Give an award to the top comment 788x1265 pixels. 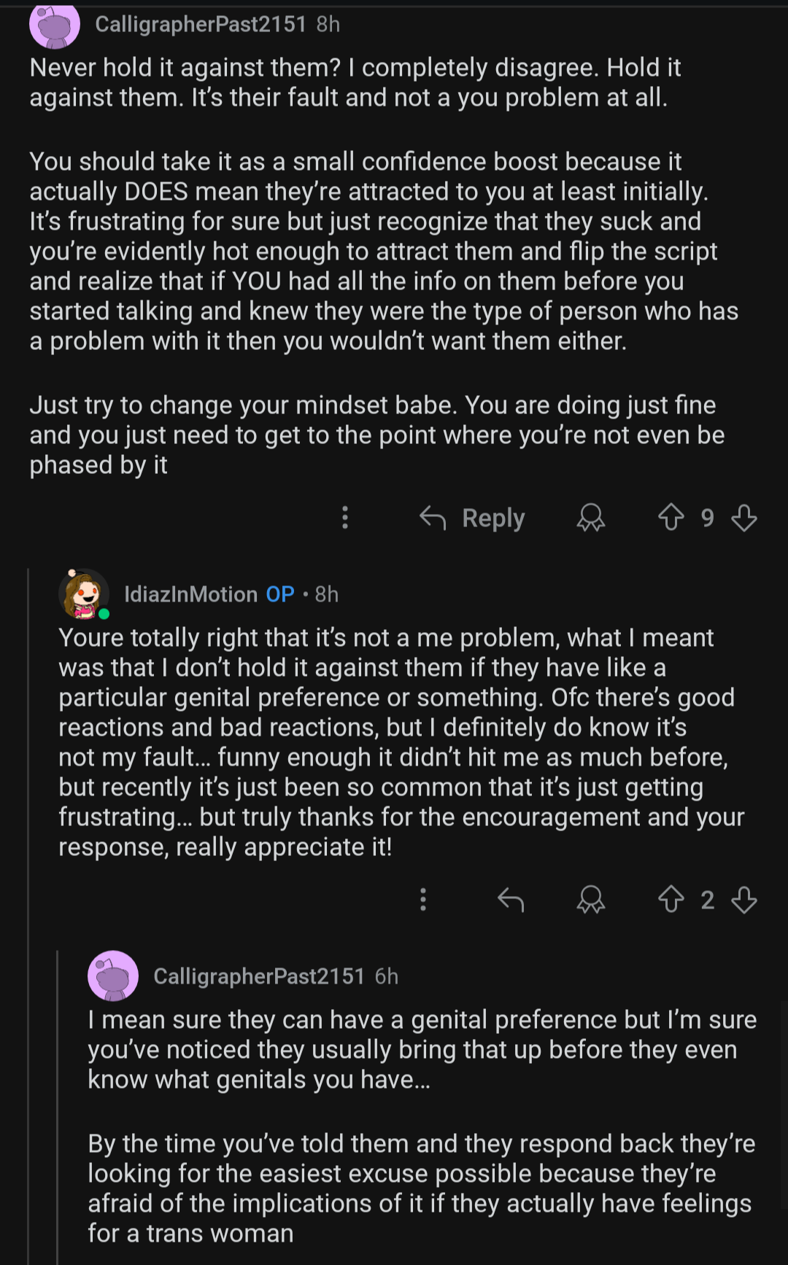click(x=591, y=518)
